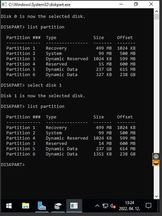
Task: Switch to Disk Management taskbar icon
Action: (x=58, y=206)
